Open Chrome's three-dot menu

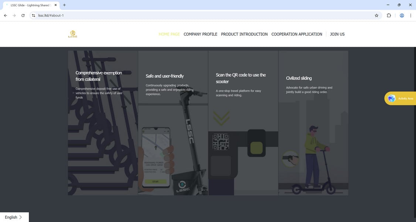tap(411, 15)
